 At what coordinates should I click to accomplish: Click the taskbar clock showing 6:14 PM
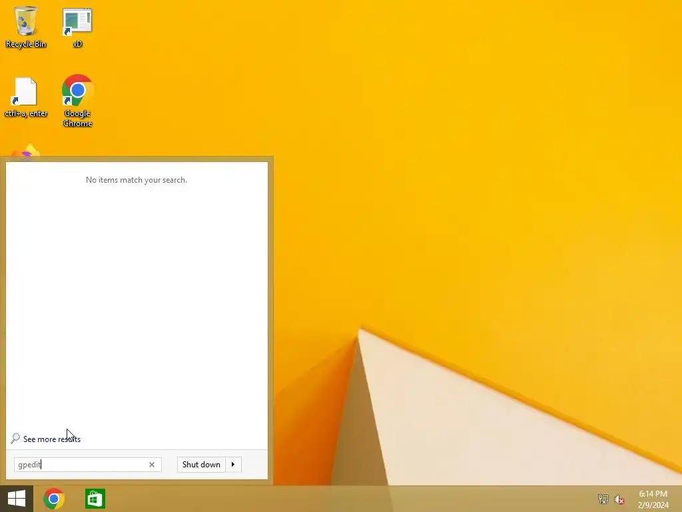coord(653,499)
